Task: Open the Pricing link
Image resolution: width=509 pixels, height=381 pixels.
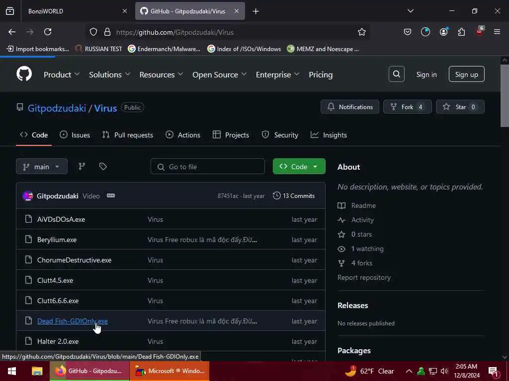Action: click(321, 74)
